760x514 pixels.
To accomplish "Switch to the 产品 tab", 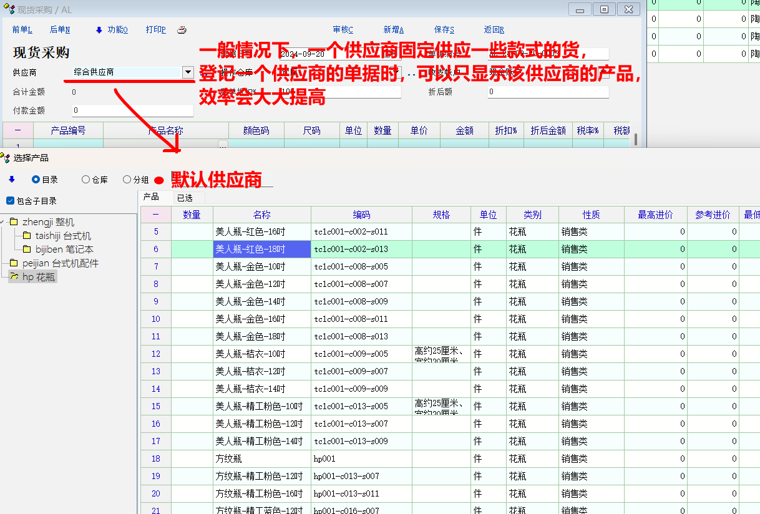I will click(151, 197).
